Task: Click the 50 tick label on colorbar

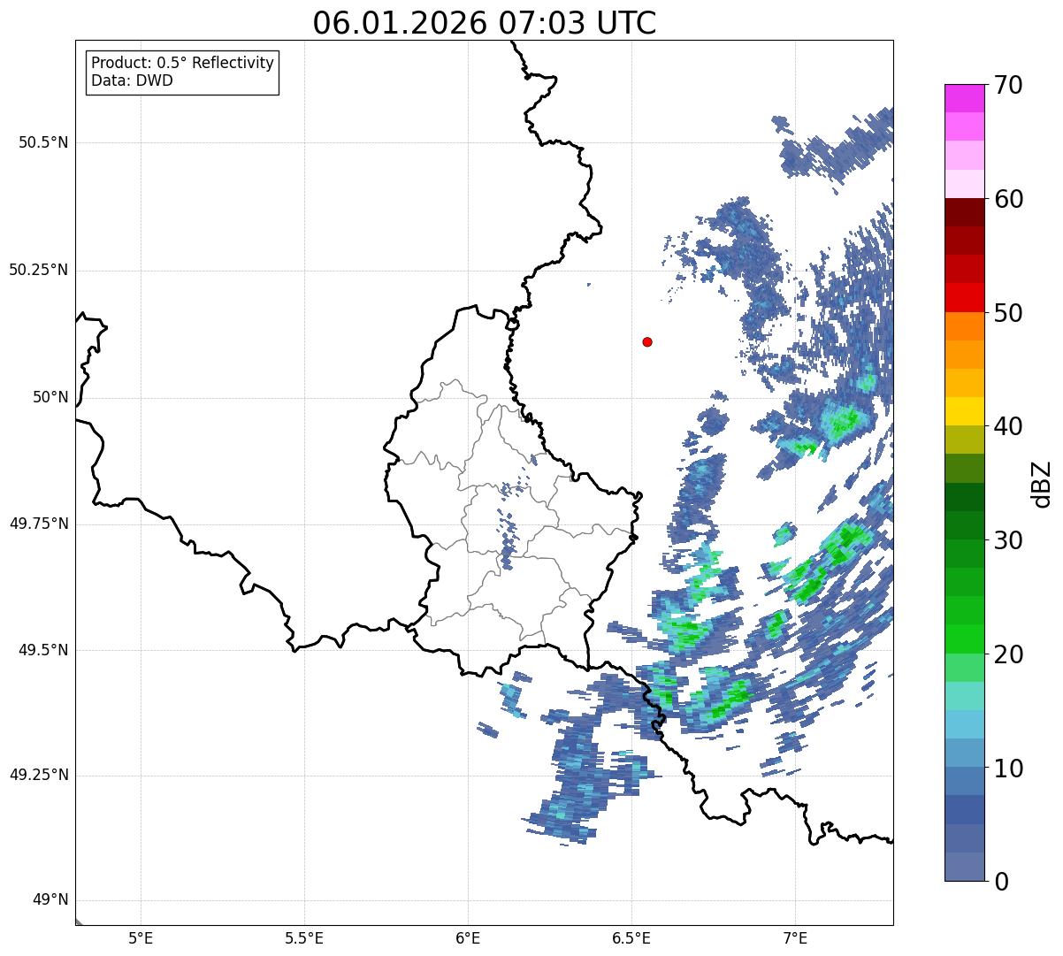Action: tap(1008, 313)
